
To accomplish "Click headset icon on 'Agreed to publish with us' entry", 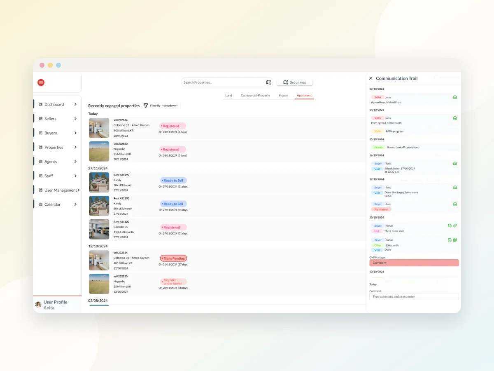I will [455, 97].
